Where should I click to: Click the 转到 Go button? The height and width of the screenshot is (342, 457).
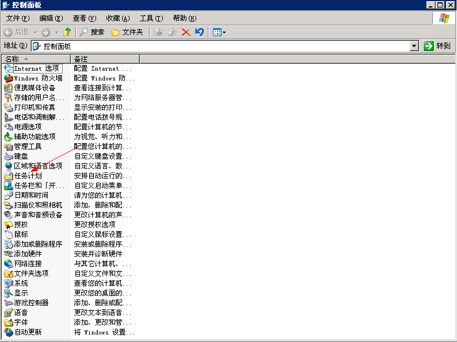[x=437, y=46]
